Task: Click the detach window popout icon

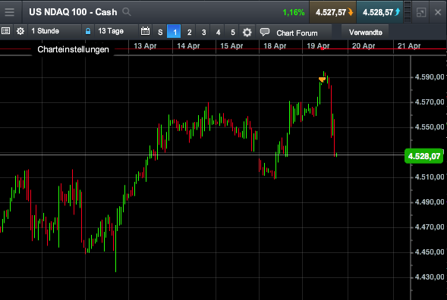Action: [421, 12]
